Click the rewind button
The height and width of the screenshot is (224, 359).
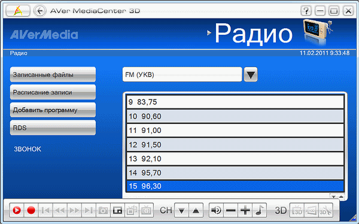tap(60, 210)
